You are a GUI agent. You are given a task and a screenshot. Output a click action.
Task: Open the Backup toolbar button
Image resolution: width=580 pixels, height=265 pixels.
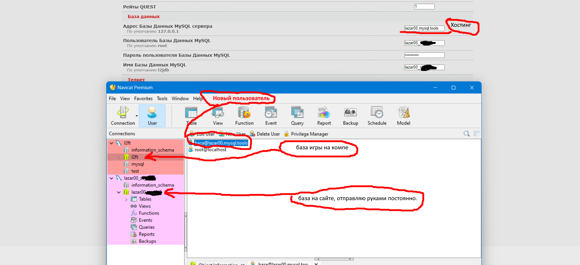pyautogui.click(x=350, y=116)
